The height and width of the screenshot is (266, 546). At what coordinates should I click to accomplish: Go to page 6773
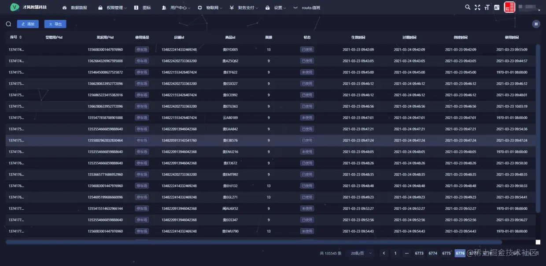click(x=419, y=253)
